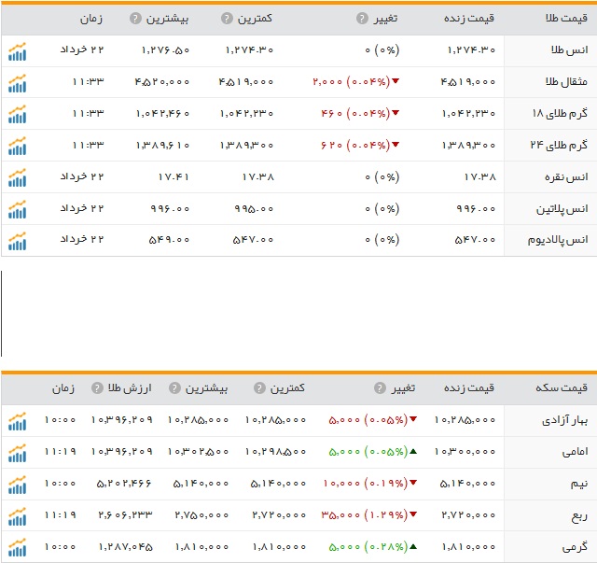The width and height of the screenshot is (597, 563).
Task: Click help icon beside gold table تغییر header
Action: [x=362, y=18]
